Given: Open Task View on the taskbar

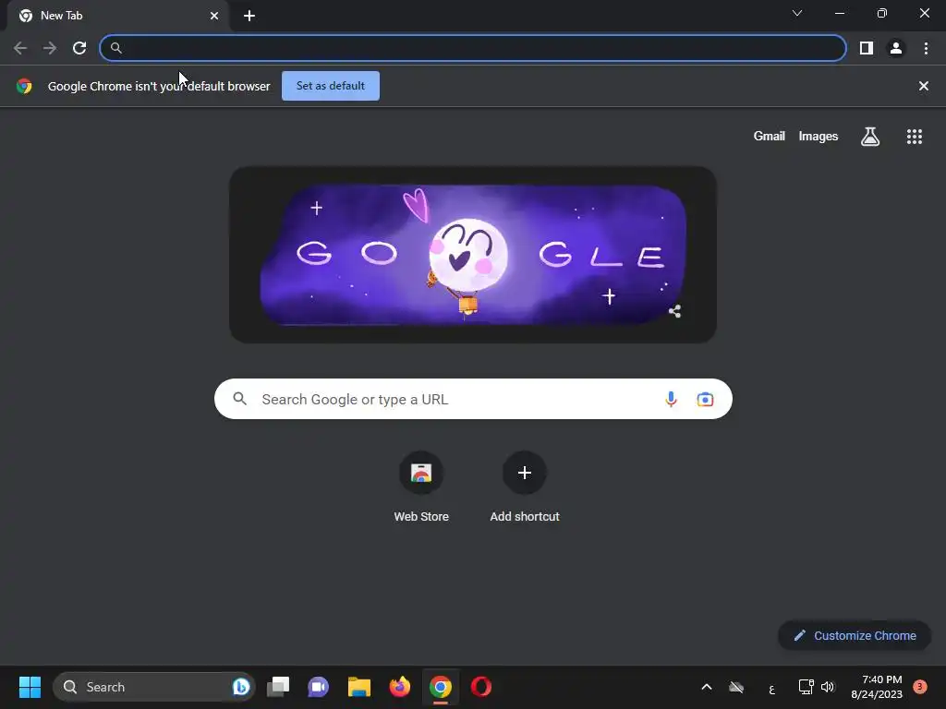Looking at the screenshot, I should pyautogui.click(x=278, y=687).
